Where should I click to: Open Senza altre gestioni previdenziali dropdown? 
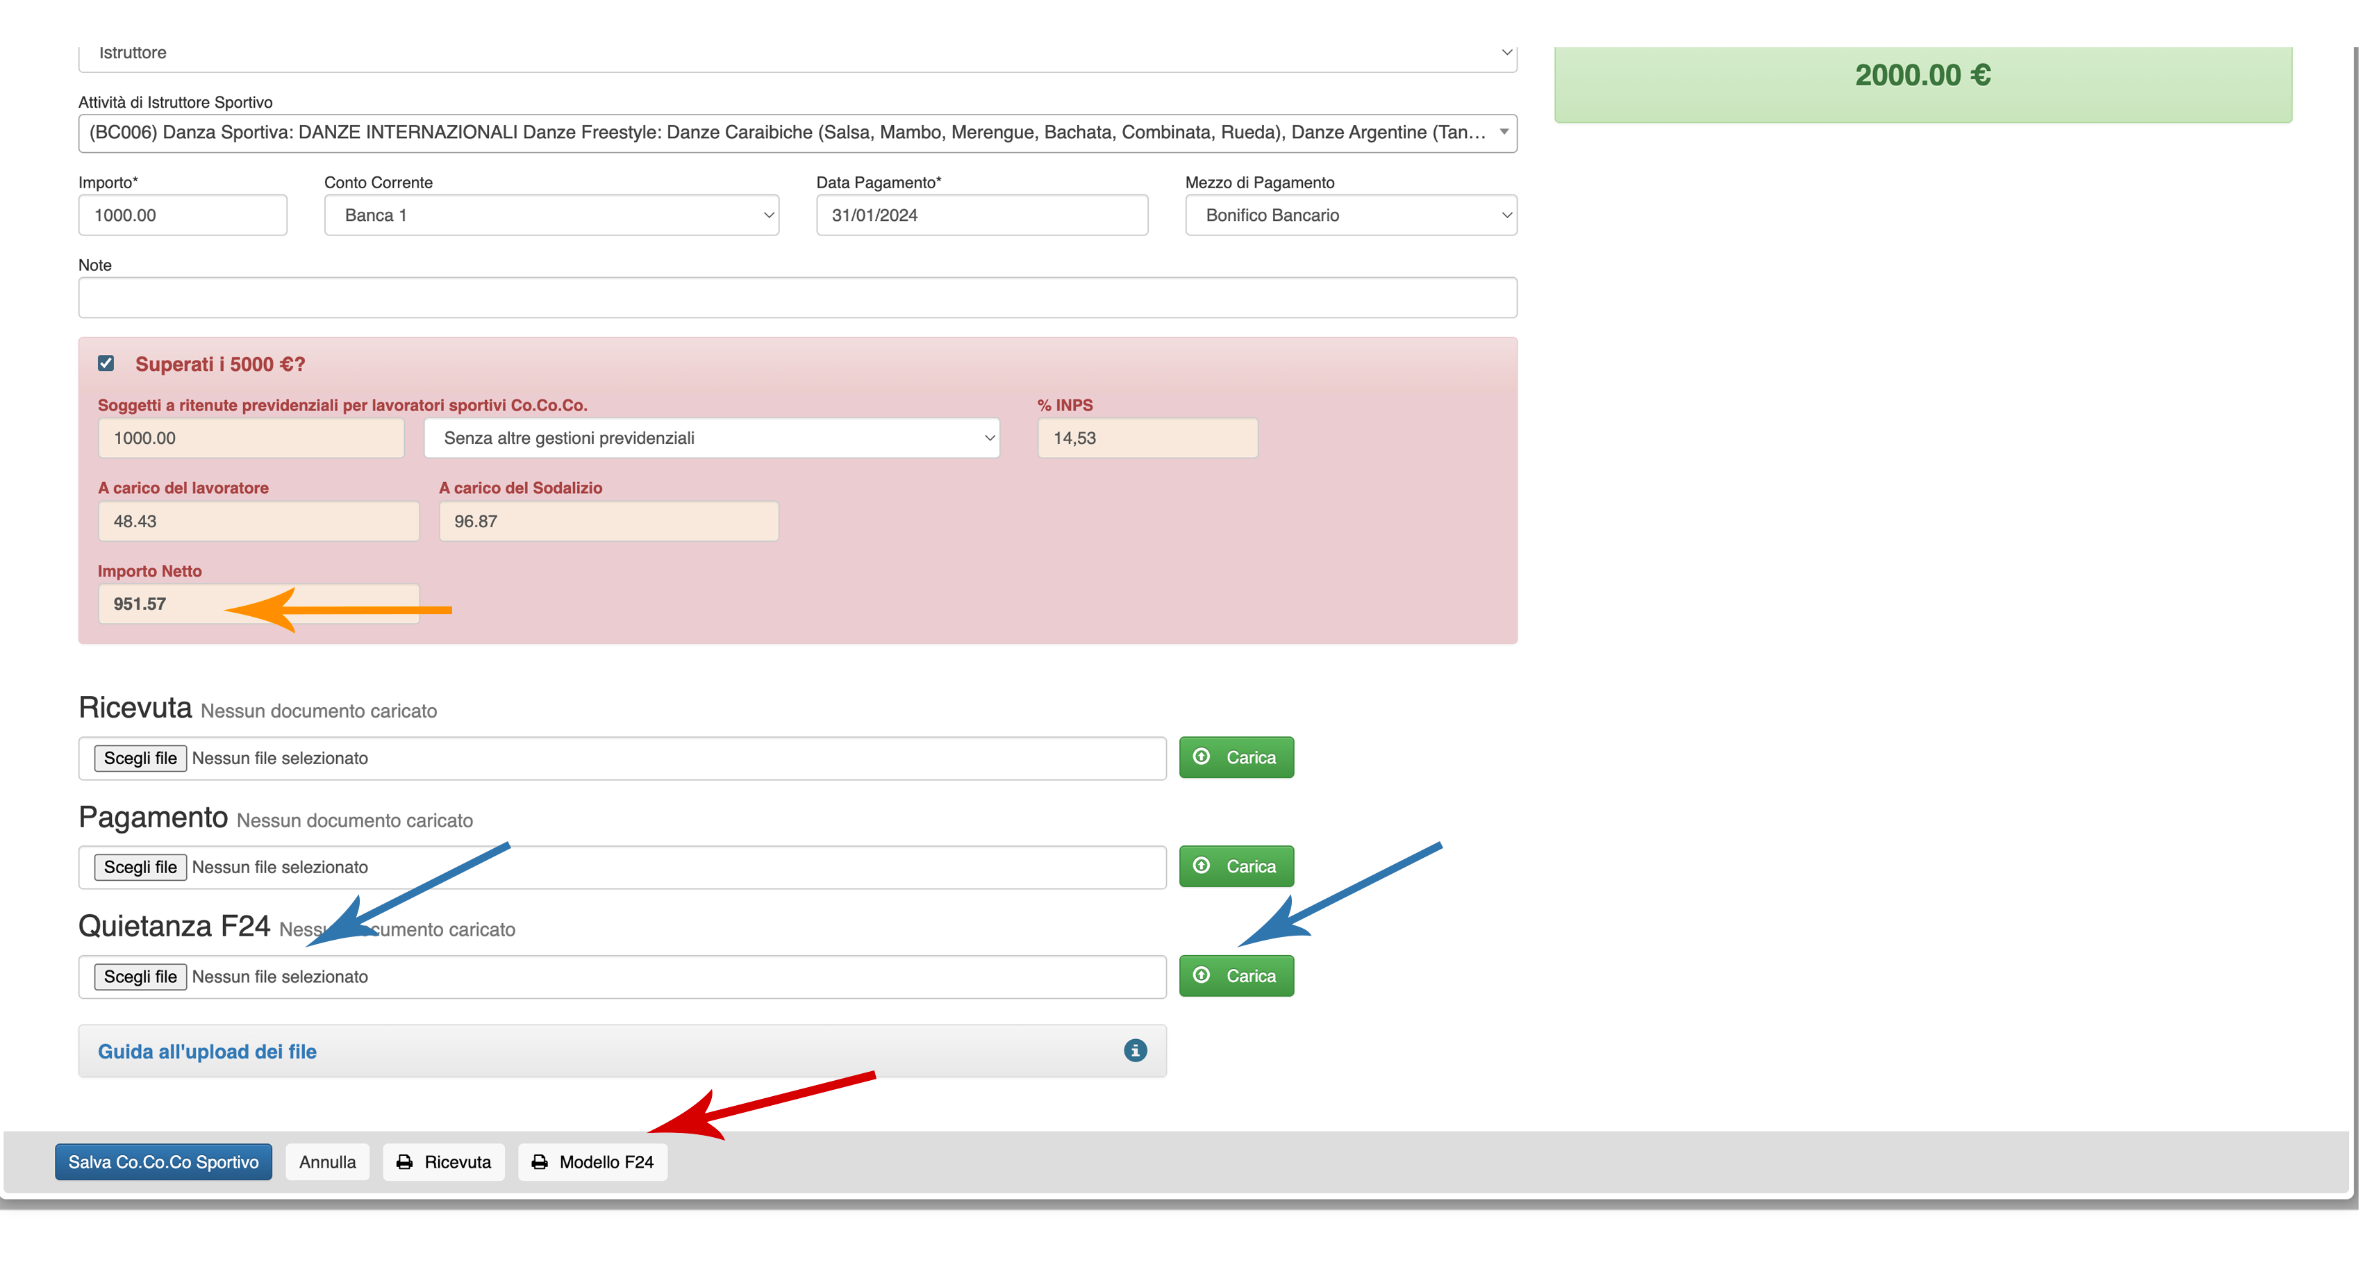[711, 438]
